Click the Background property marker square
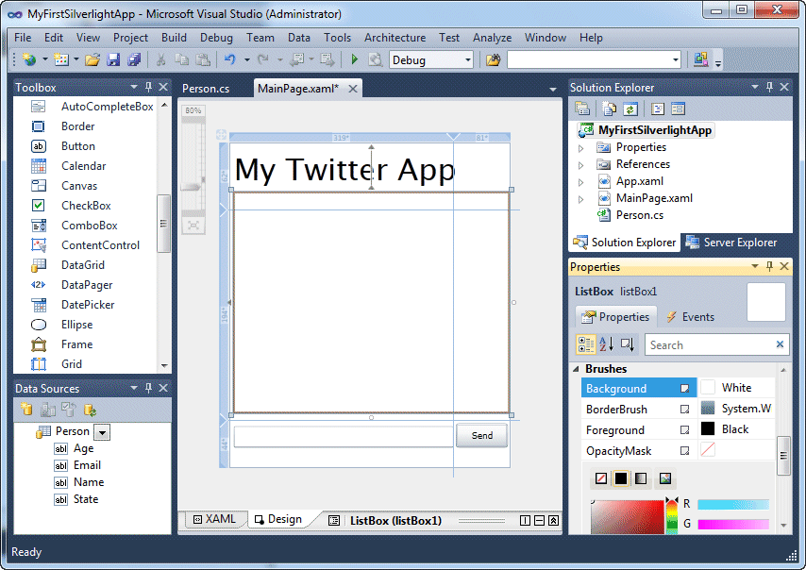Screen dimensions: 806x570 (684, 389)
